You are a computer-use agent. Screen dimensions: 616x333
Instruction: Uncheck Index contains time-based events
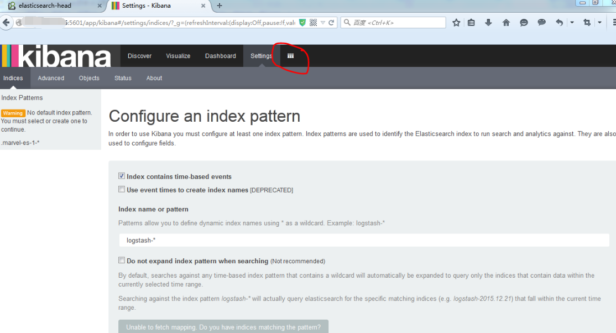pyautogui.click(x=122, y=176)
